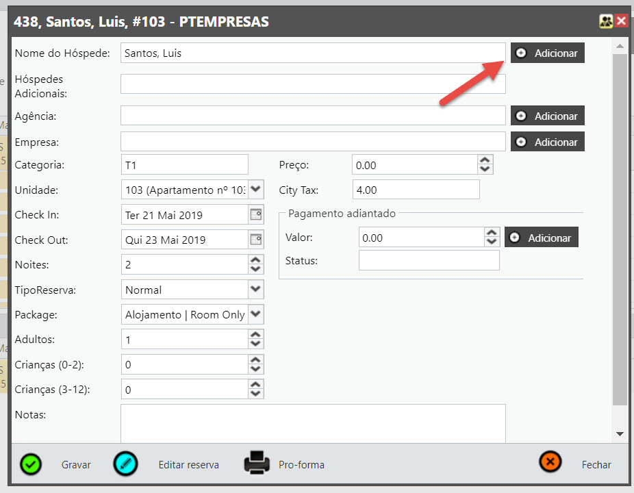This screenshot has height=493, width=634.
Task: Click the guests icon in title bar
Action: tap(606, 21)
